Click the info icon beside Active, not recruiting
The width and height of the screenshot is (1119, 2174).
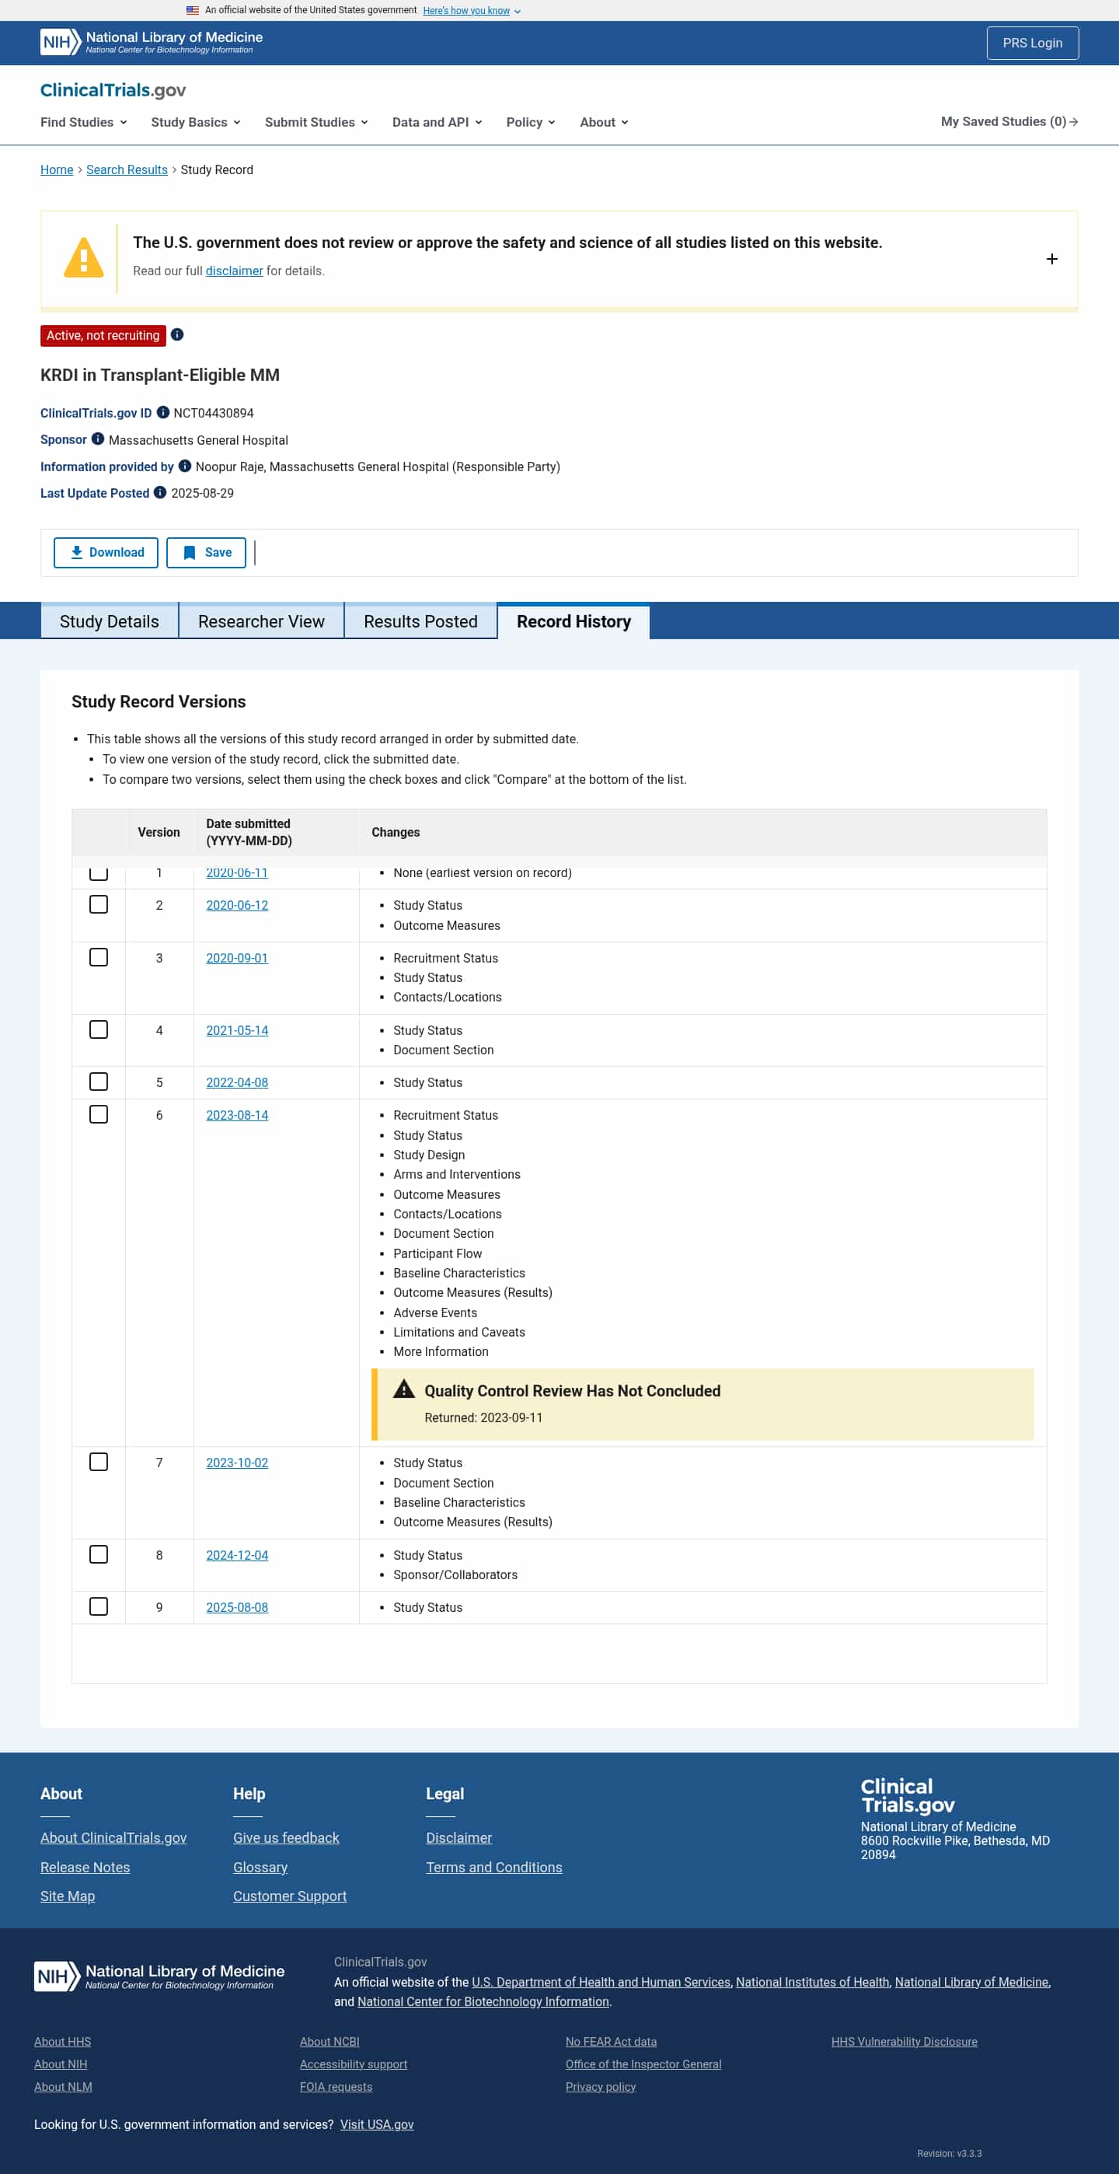pos(177,335)
